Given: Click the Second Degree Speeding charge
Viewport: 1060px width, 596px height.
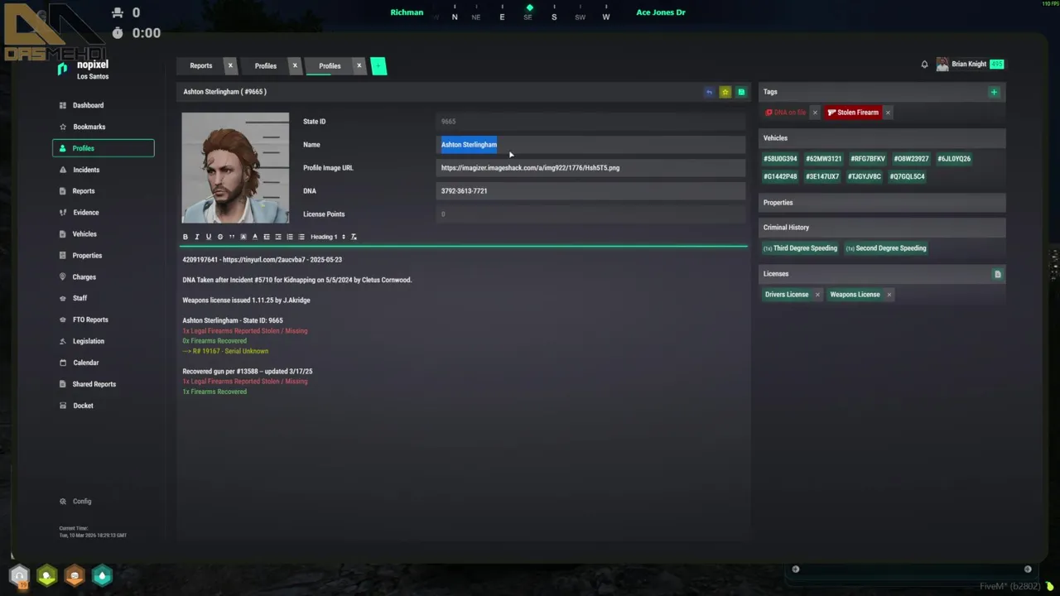Looking at the screenshot, I should click(886, 248).
